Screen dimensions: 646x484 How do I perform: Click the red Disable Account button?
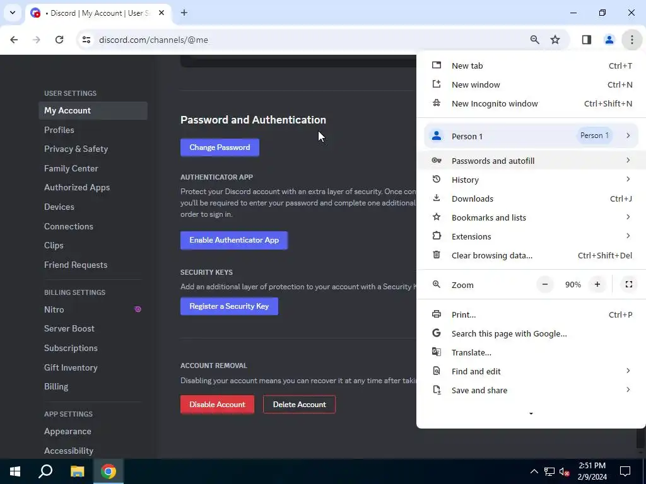point(217,405)
